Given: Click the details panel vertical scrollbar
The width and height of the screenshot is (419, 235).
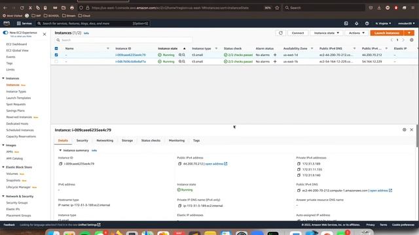Looking at the screenshot, I should (x=417, y=135).
